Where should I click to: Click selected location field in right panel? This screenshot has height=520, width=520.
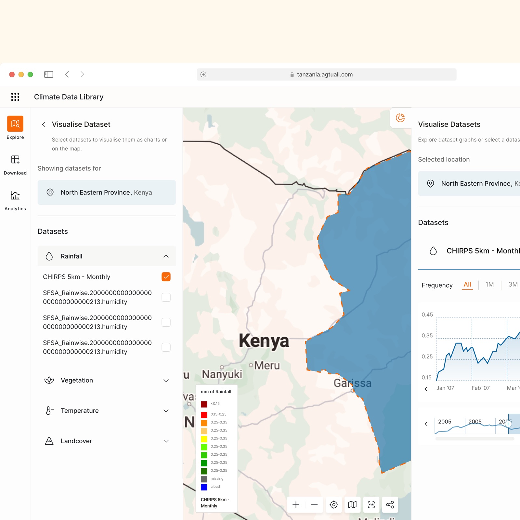coord(469,184)
